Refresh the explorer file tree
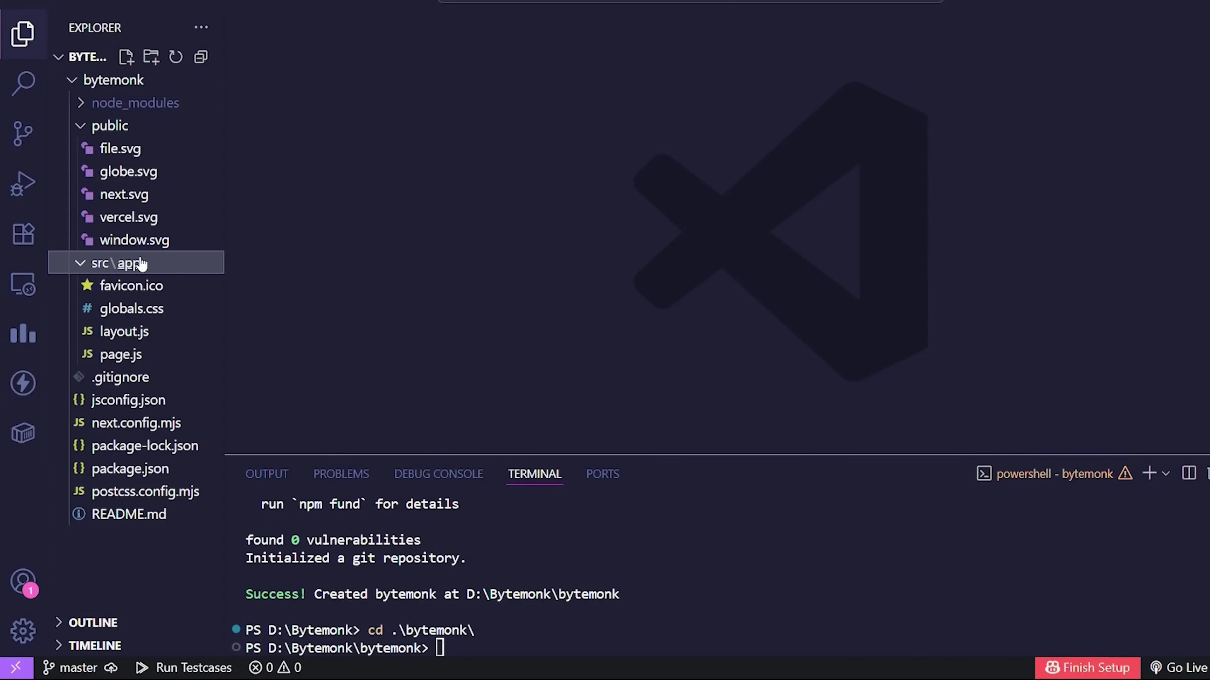The height and width of the screenshot is (680, 1210). (x=176, y=57)
